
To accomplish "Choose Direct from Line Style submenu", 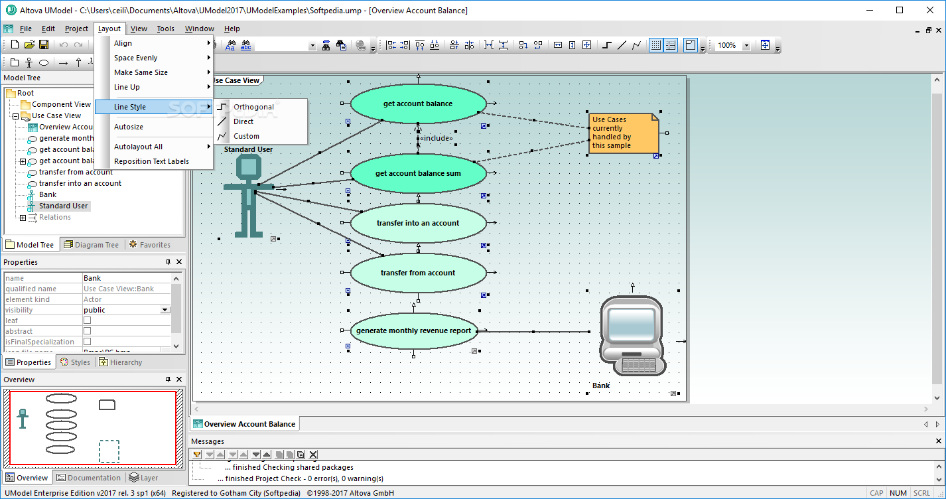I will 261,121.
